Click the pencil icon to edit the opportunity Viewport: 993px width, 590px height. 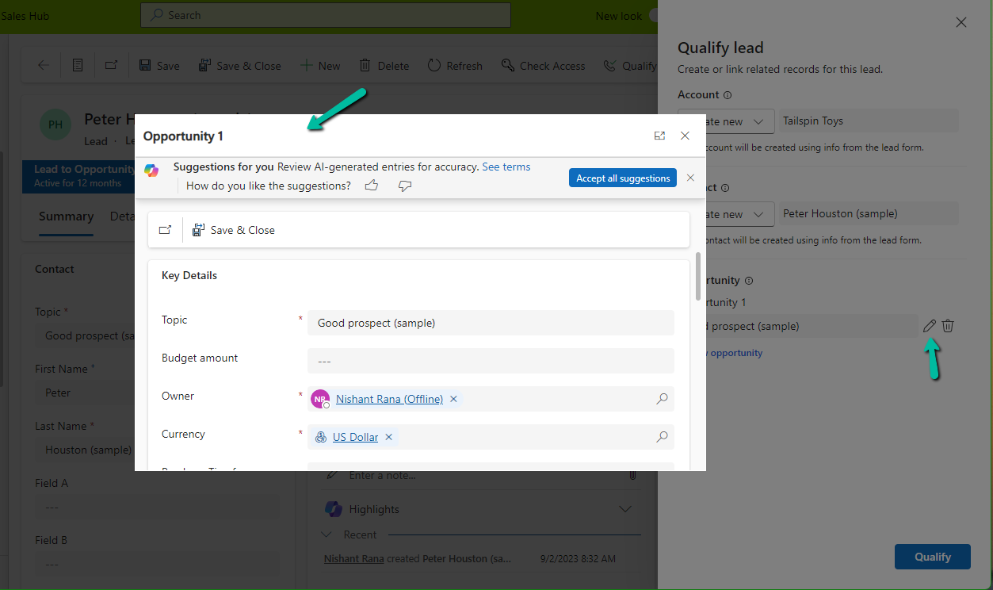tap(929, 325)
